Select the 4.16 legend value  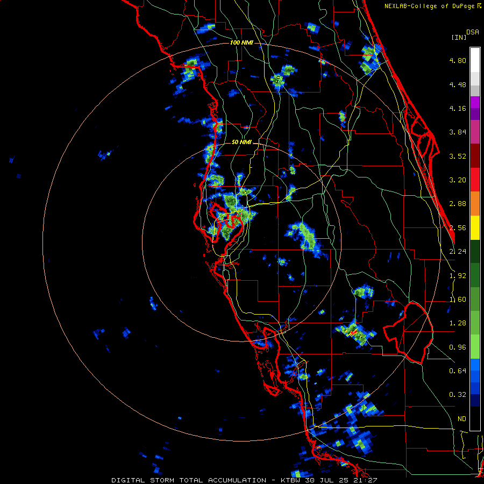pos(458,108)
